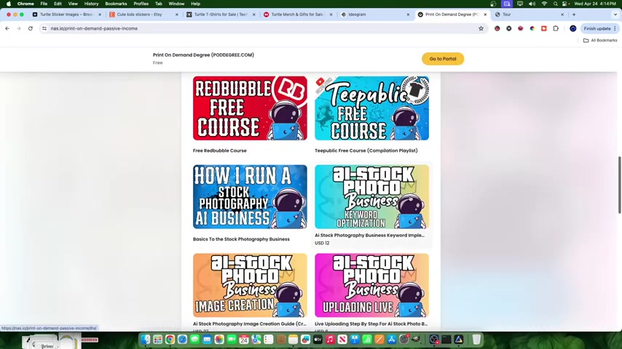Go forward to the next page

(19, 28)
